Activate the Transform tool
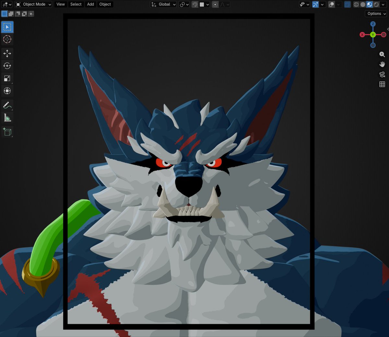Viewport: 389px width, 337px height. tap(7, 91)
